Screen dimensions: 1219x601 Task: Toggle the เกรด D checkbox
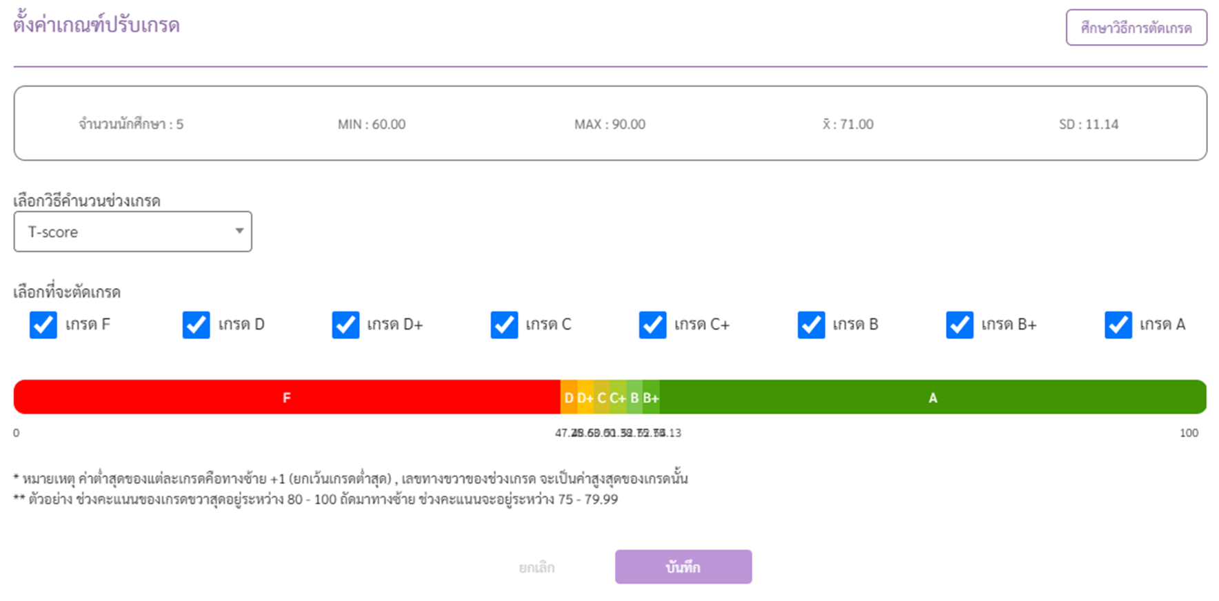(196, 325)
